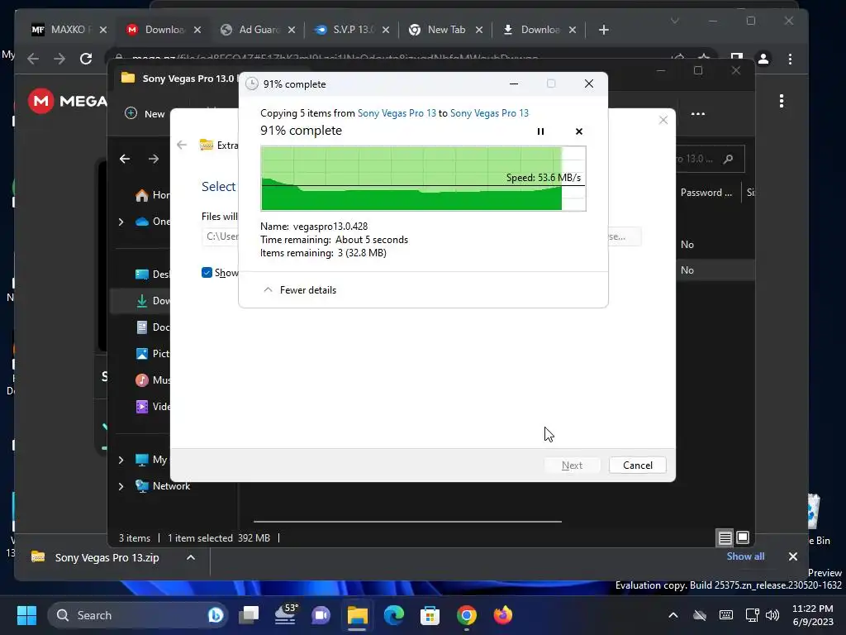Go back in Chrome
The width and height of the screenshot is (846, 635).
pos(33,59)
